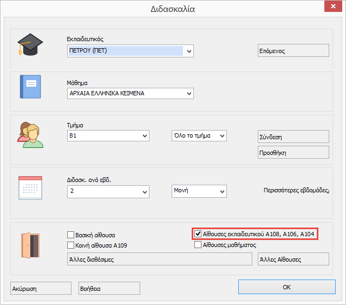Toggle Κοινή αίθουσα A109 checkbox
The width and height of the screenshot is (346, 305).
click(70, 245)
